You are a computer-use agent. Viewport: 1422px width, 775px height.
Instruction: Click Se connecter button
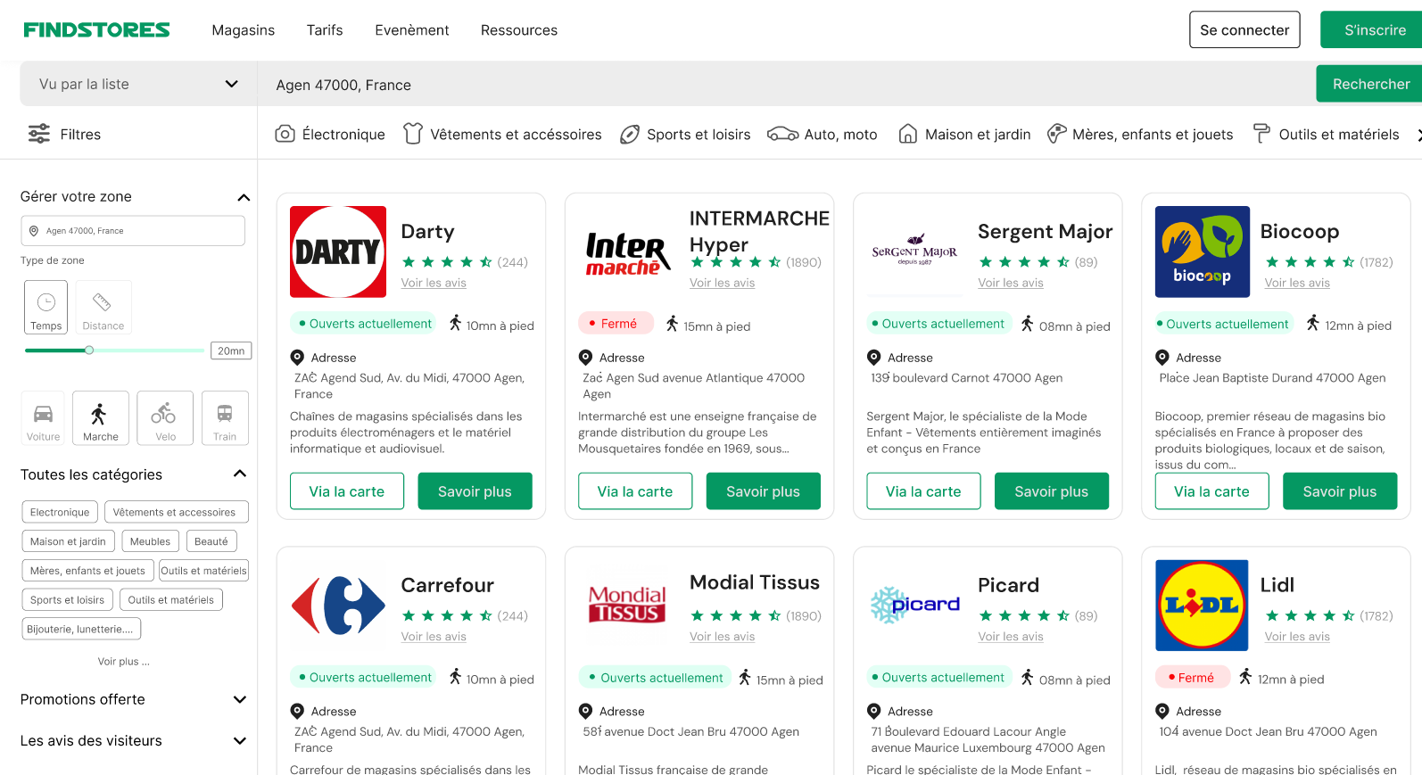click(1244, 29)
